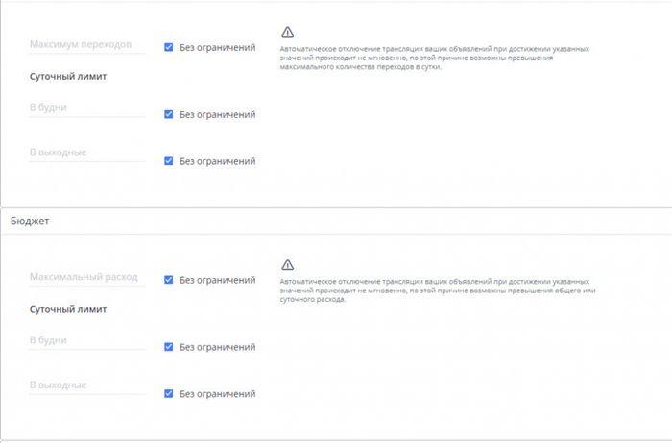This screenshot has height=443, width=672.
Task: Toggle weekend transitions limit Без ограничений checkbox
Action: [x=168, y=161]
